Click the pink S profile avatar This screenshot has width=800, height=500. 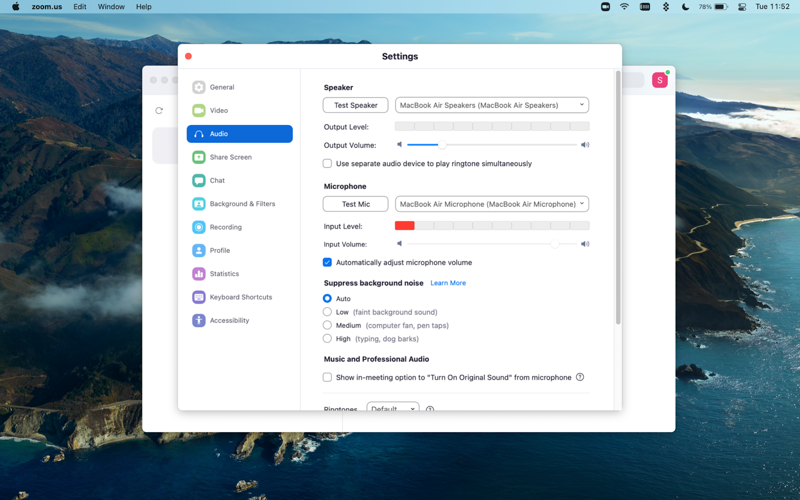click(x=660, y=80)
